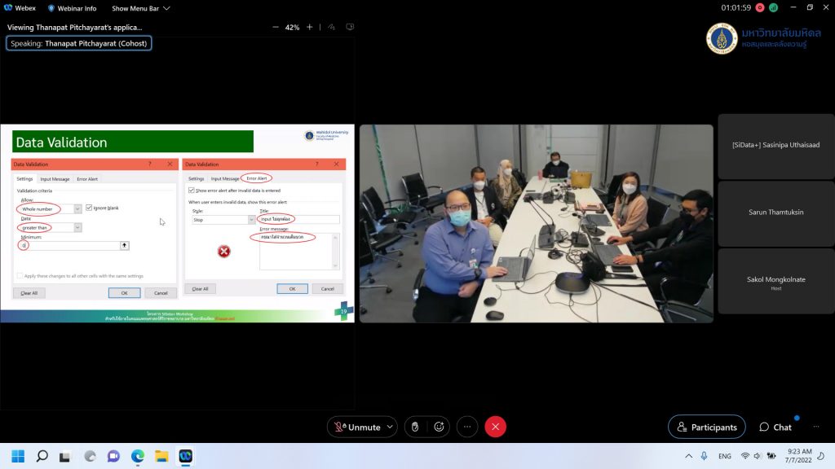Screen dimensions: 835x469
Task: Open Microsoft Edge from the taskbar
Action: (137, 456)
